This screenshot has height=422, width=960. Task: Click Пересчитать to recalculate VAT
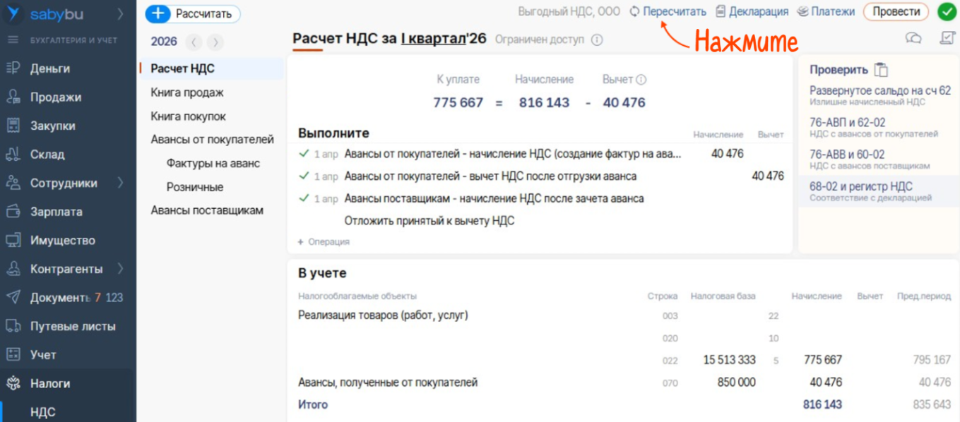(668, 11)
